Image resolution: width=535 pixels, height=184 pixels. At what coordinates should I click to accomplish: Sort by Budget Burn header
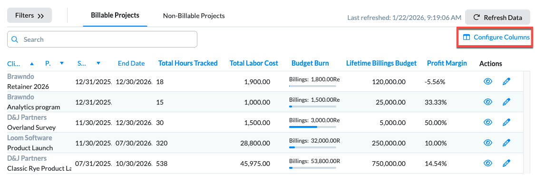pos(310,63)
